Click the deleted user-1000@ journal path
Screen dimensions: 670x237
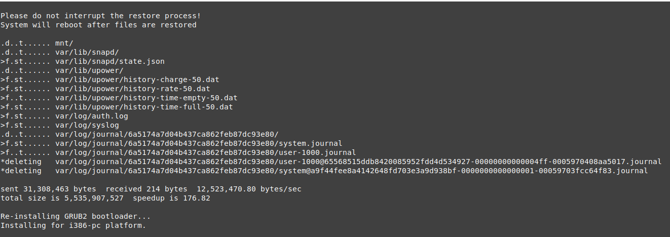[x=358, y=162]
